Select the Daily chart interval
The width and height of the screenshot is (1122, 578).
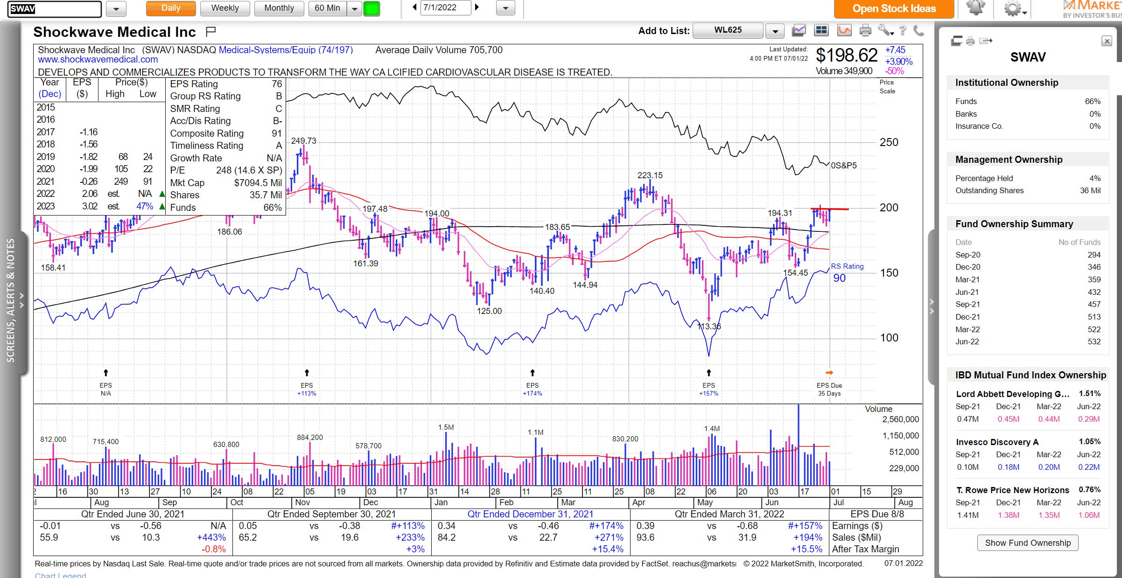pos(171,8)
